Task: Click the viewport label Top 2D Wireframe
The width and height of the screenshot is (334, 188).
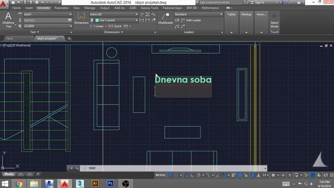Action: coord(16,45)
